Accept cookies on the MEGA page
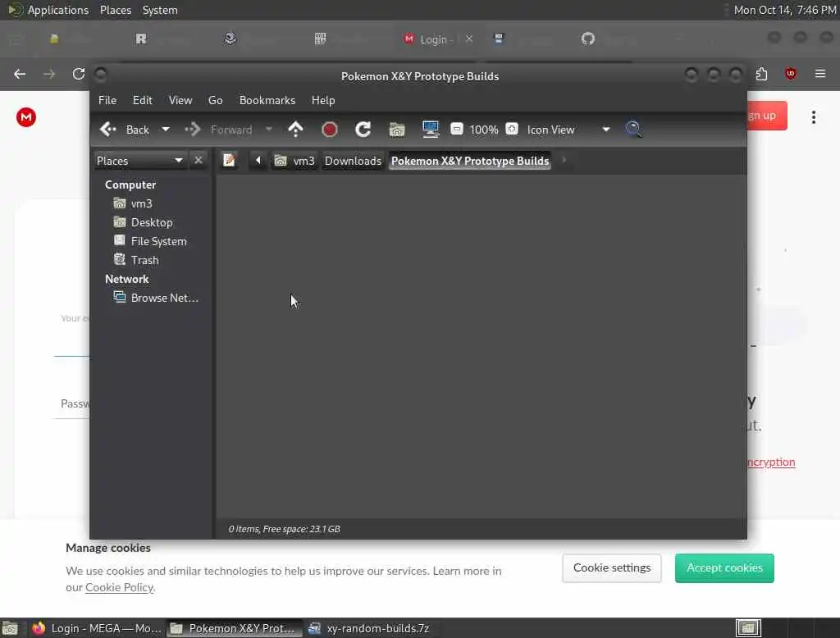This screenshot has height=638, width=840. click(x=724, y=567)
